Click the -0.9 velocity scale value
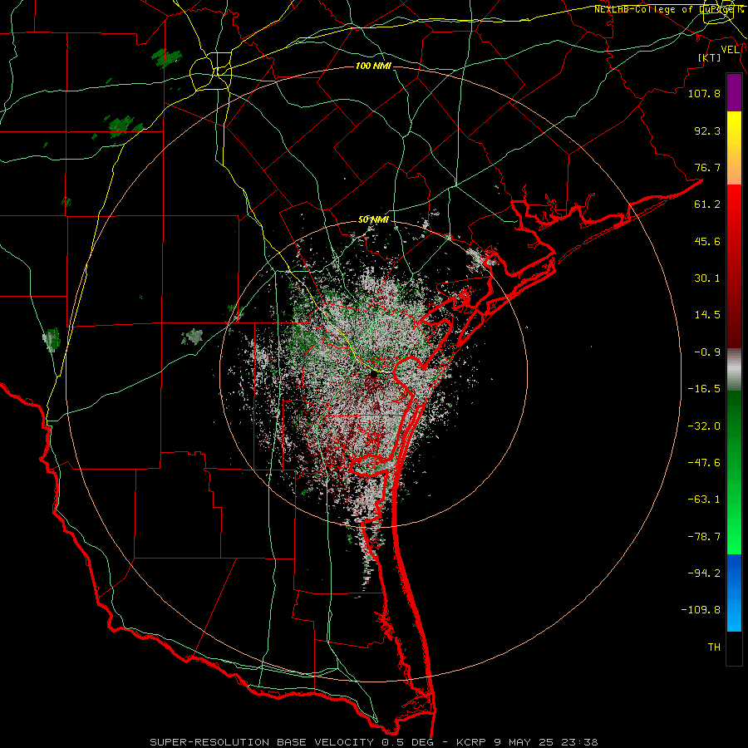Viewport: 748px width, 748px height. pyautogui.click(x=707, y=352)
